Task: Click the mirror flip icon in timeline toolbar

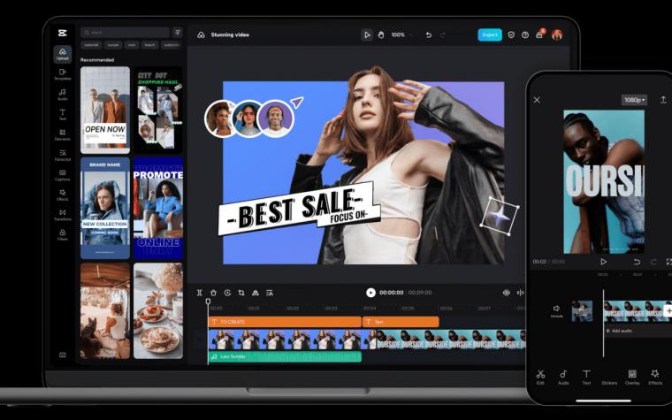Action: pos(256,293)
